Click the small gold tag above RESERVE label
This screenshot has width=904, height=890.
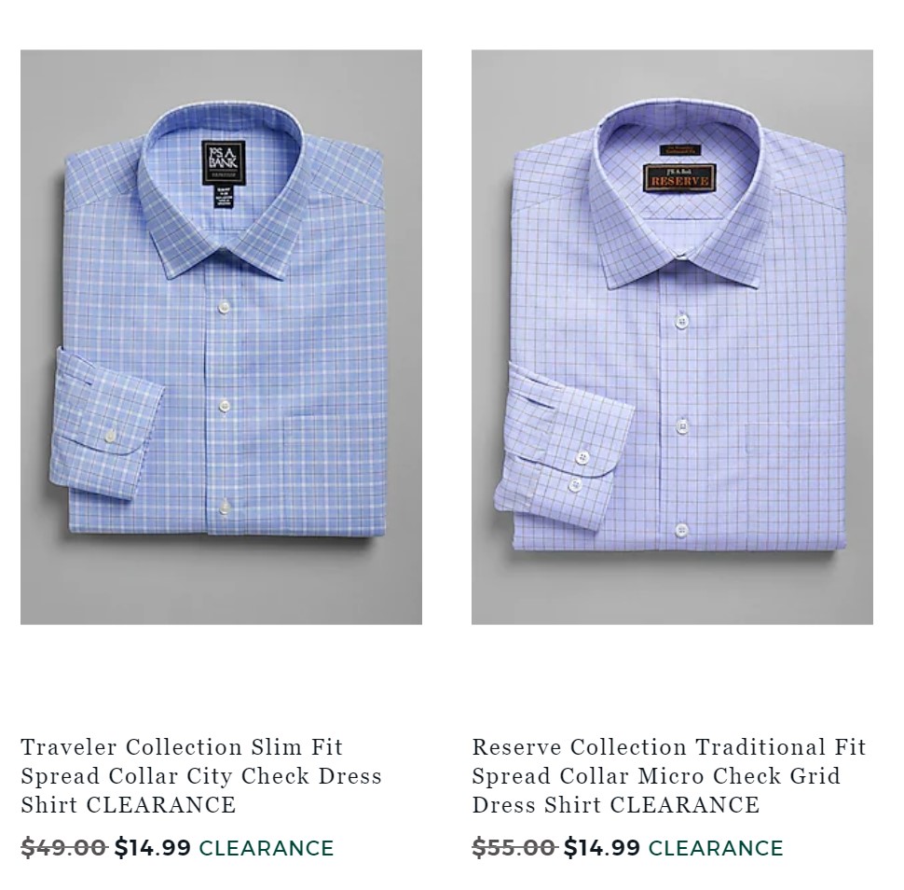pyautogui.click(x=680, y=150)
